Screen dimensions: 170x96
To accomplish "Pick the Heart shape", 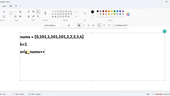I will 66,17.
